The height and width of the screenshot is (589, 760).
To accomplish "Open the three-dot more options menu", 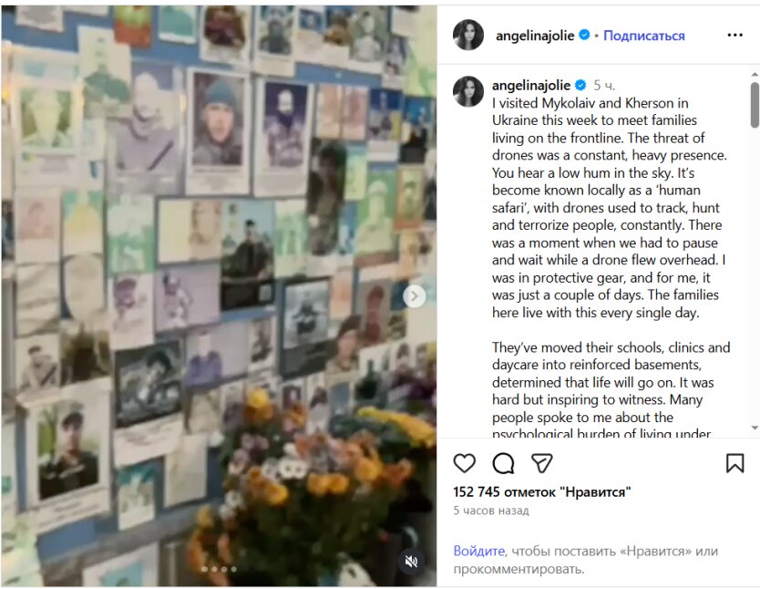I will [x=734, y=35].
